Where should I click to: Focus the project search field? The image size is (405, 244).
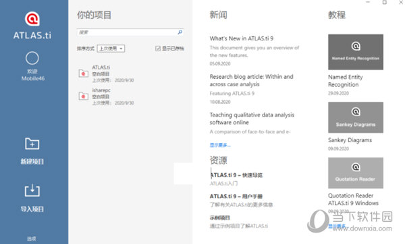click(x=130, y=32)
